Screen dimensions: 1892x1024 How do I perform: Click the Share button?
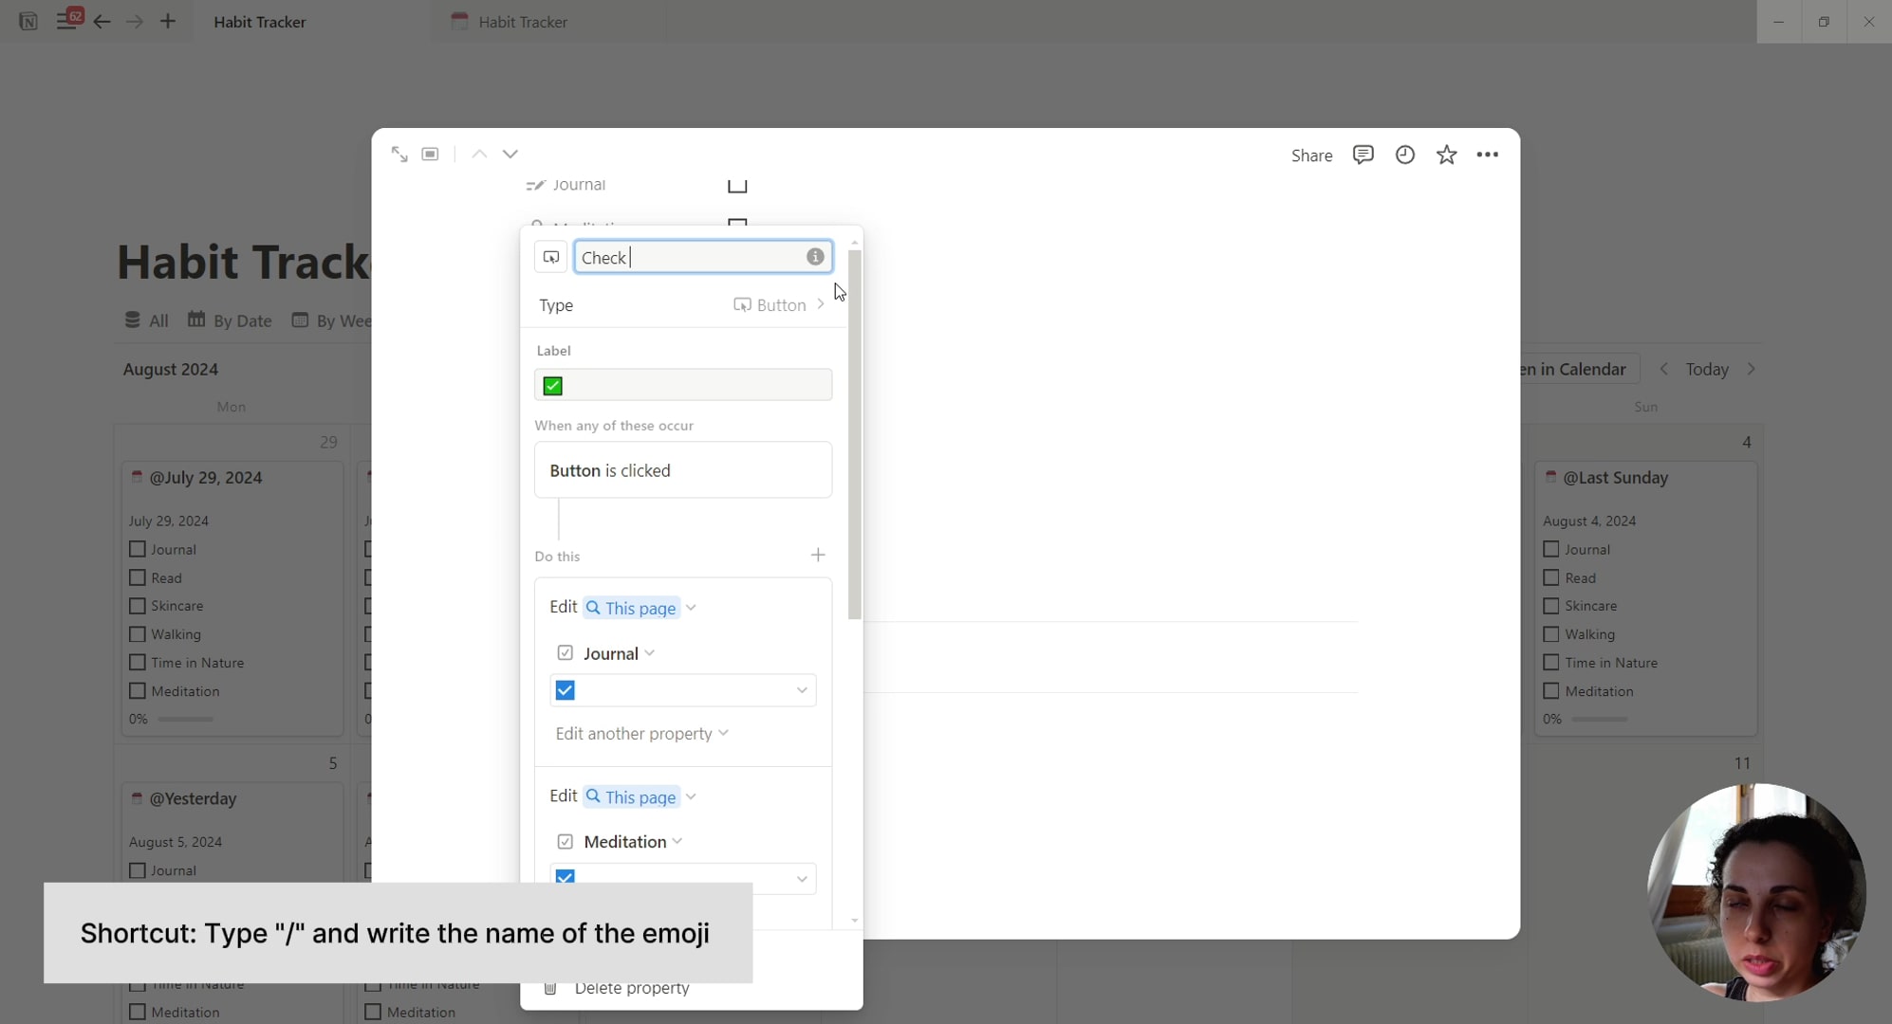(1311, 155)
